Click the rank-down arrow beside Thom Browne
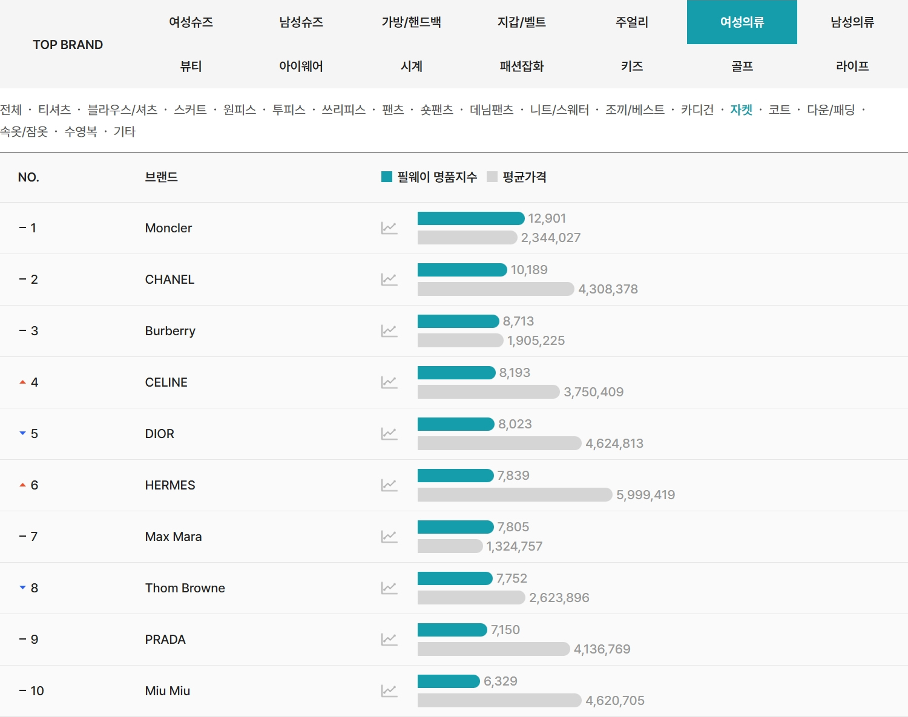This screenshot has height=717, width=908. click(x=22, y=588)
